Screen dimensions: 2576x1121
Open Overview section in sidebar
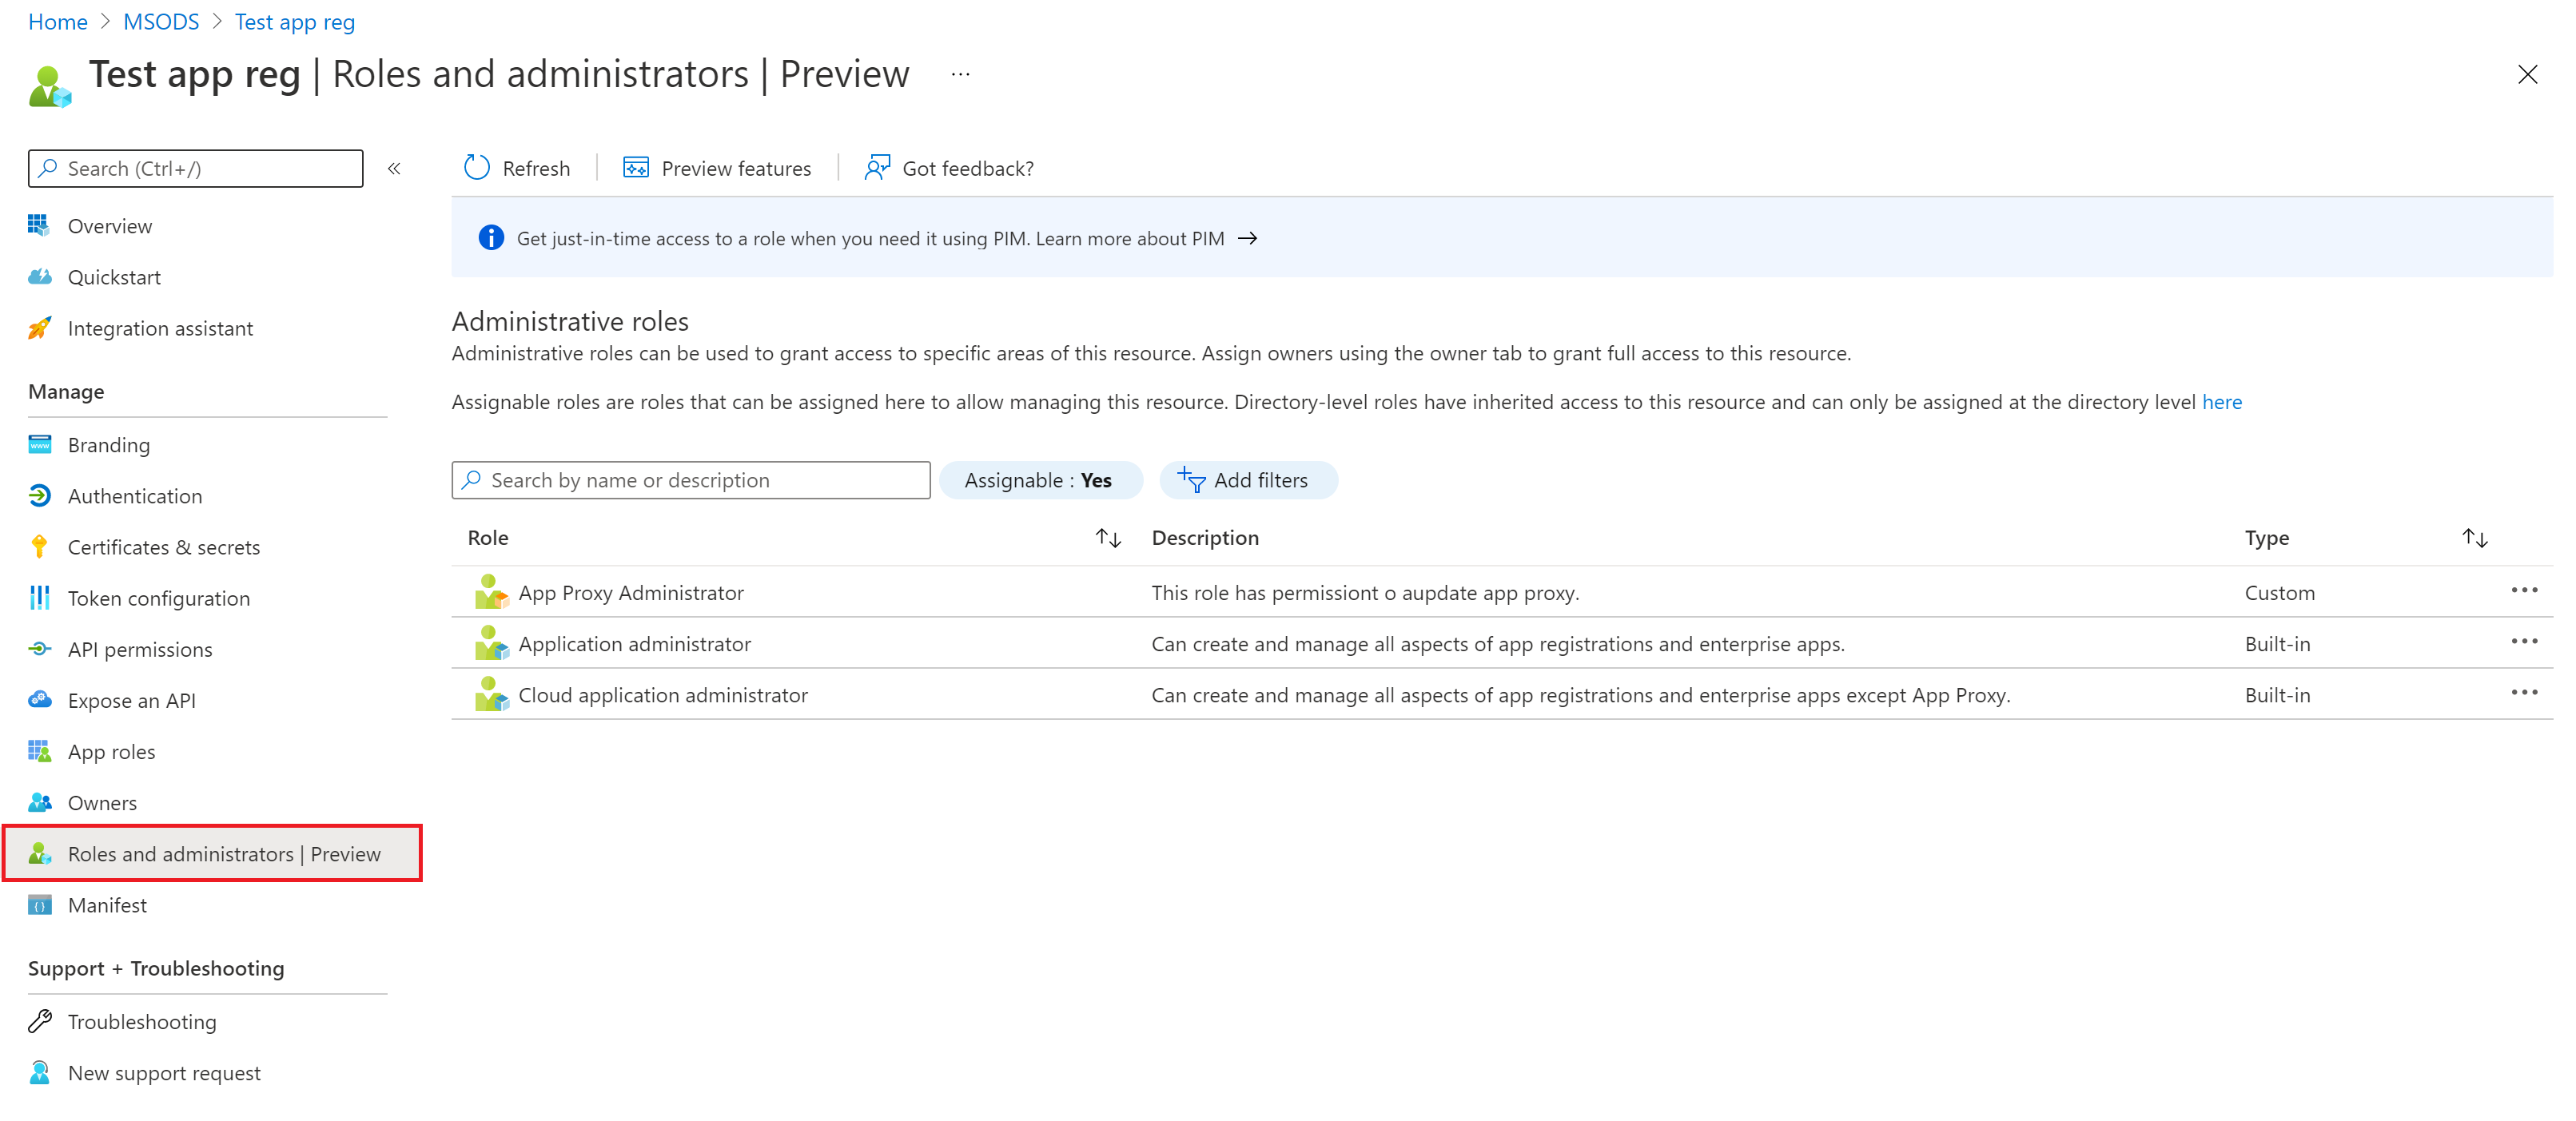point(110,225)
